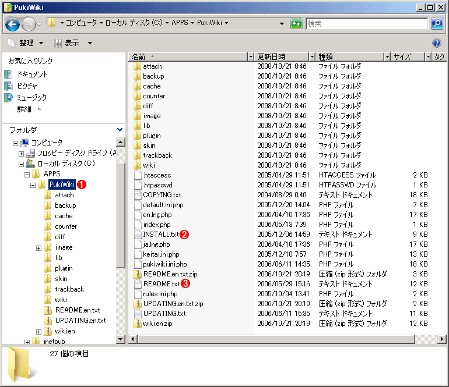Collapse the コンピュータ tree node

click(x=16, y=143)
